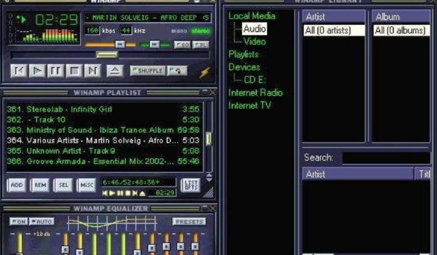Select track 361 Stereolab - Infinity Girl

point(103,110)
